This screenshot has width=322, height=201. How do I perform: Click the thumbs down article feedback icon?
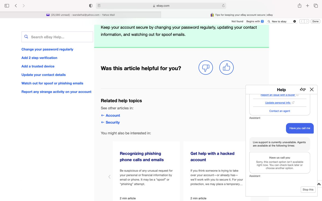coord(206,68)
